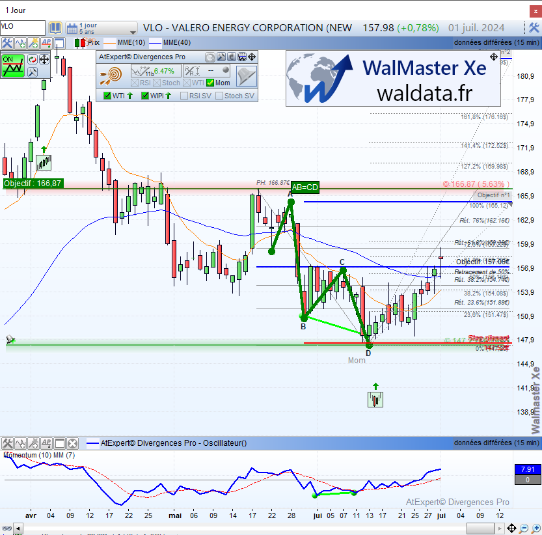Click the star-plus icon in oscillator toolbar
Screen dimensions: 542x535
point(33,443)
